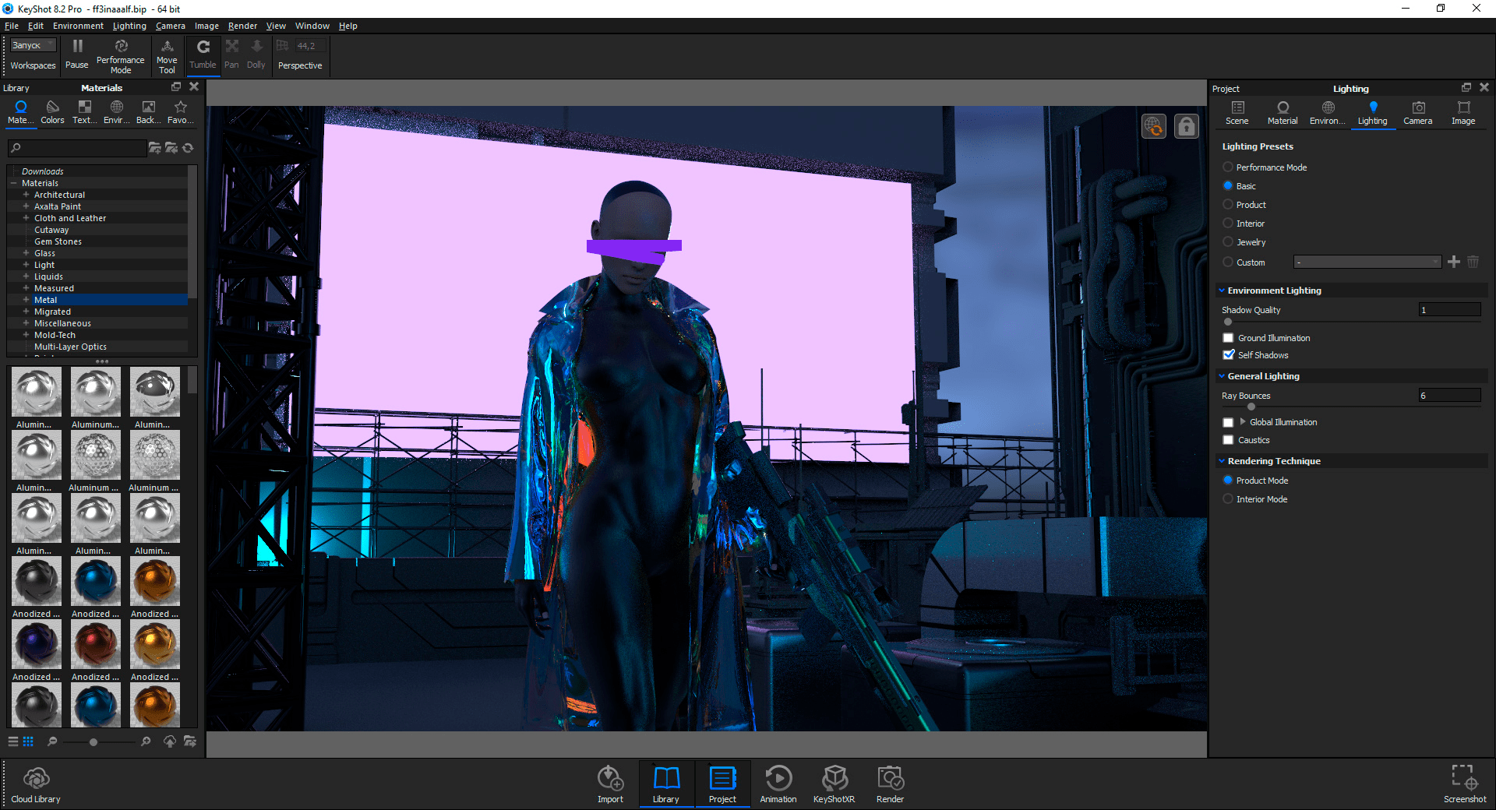Image resolution: width=1496 pixels, height=810 pixels.
Task: Select Product Mode rendering technique
Action: click(x=1228, y=481)
